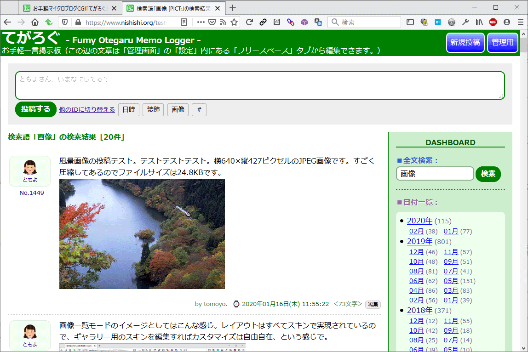528x352 pixels.
Task: Click the by tomoyo. author text
Action: click(x=211, y=304)
